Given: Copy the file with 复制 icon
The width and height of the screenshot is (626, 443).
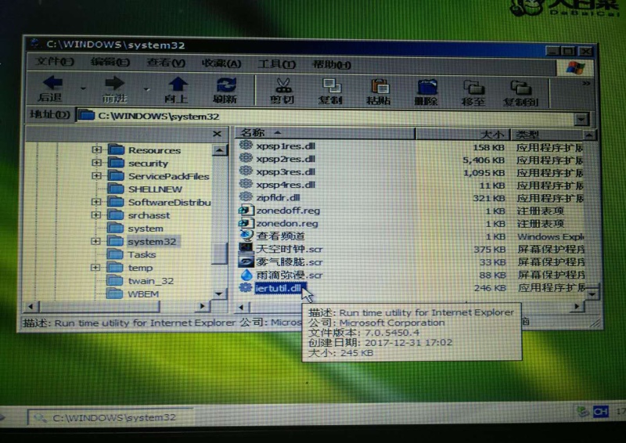Looking at the screenshot, I should pos(331,85).
